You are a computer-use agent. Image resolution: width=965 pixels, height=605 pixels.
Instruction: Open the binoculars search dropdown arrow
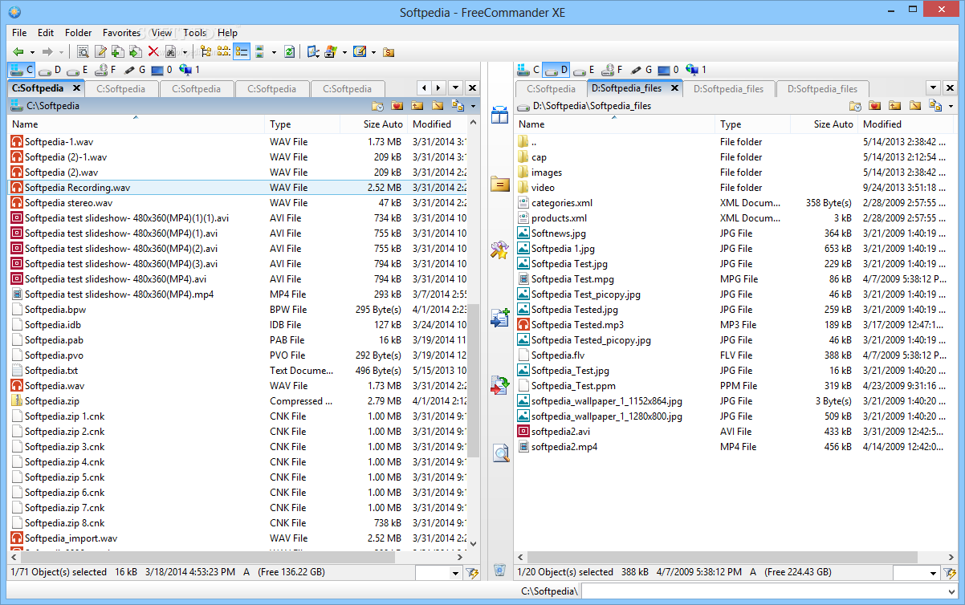pos(185,52)
